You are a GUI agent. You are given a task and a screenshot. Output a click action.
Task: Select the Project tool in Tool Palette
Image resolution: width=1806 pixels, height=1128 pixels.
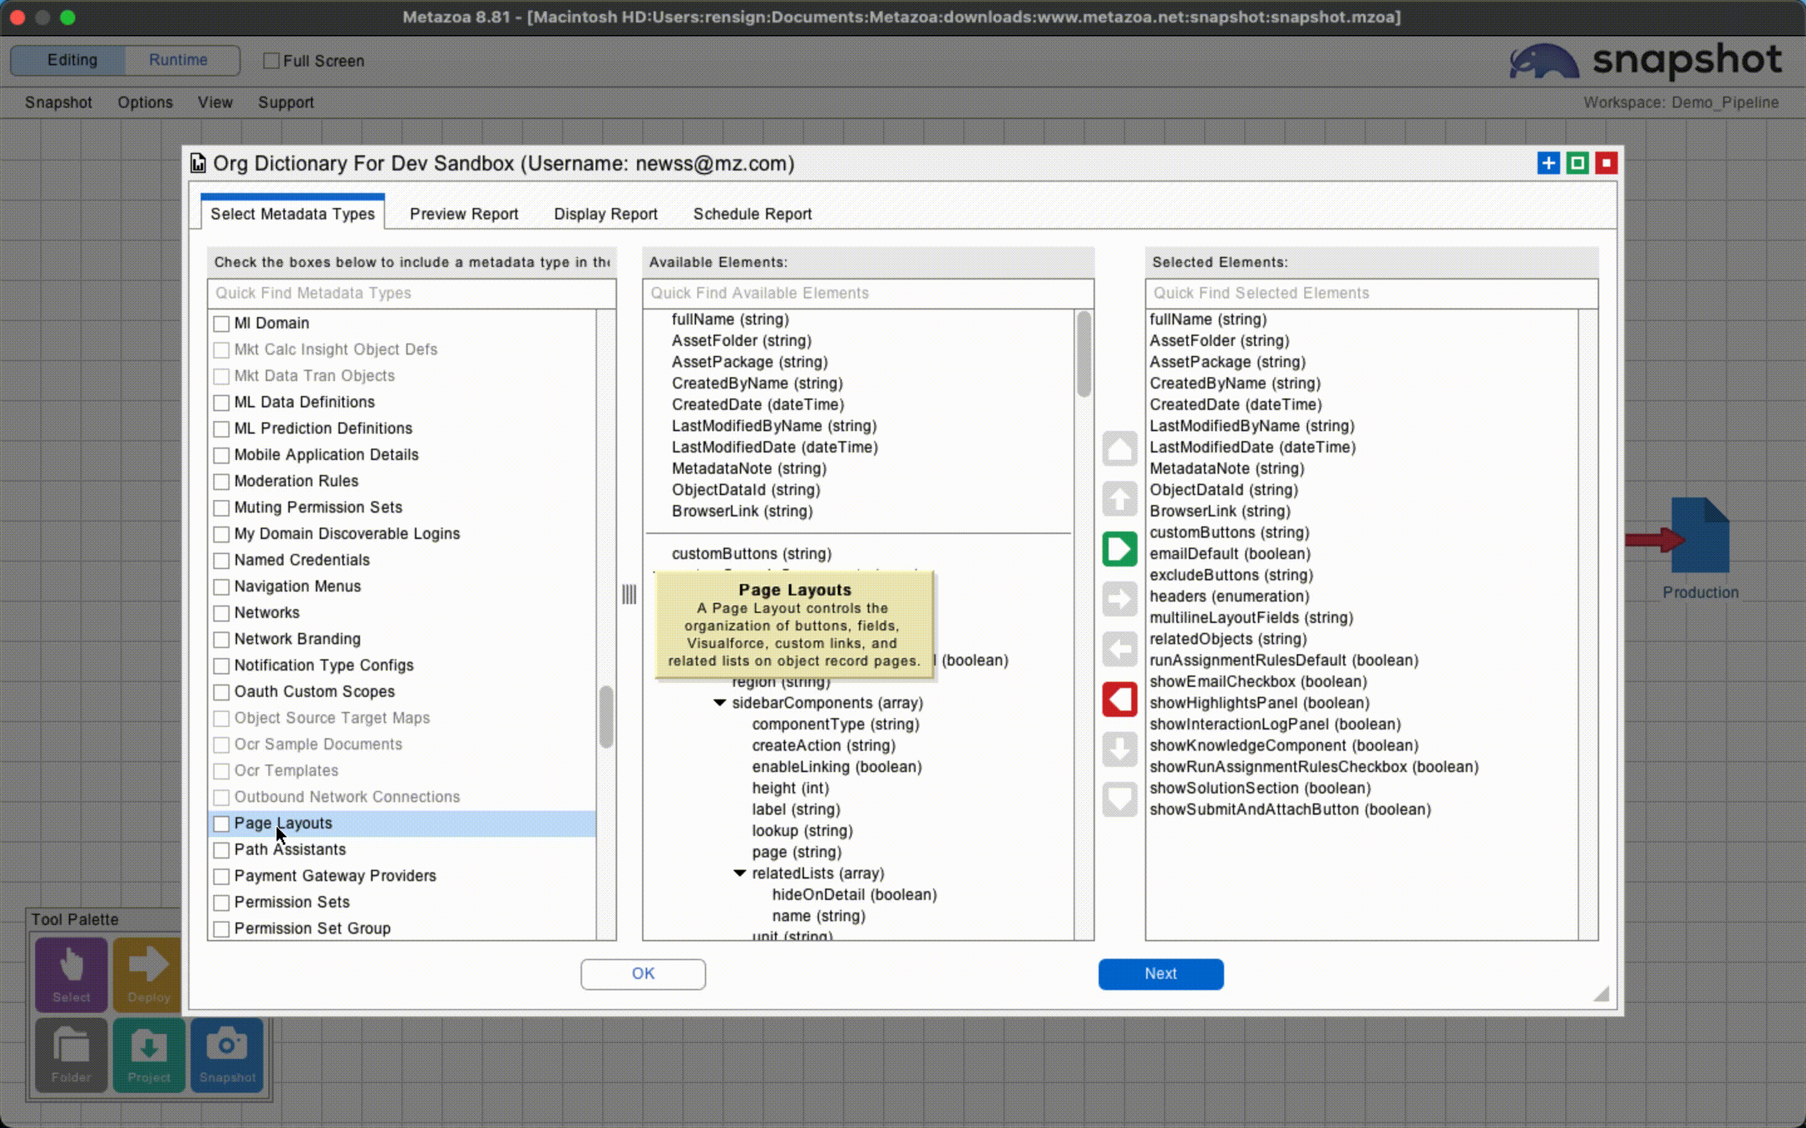pyautogui.click(x=149, y=1054)
